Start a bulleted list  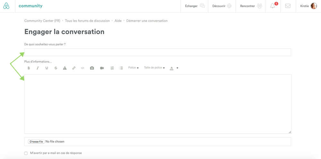[x=121, y=68]
